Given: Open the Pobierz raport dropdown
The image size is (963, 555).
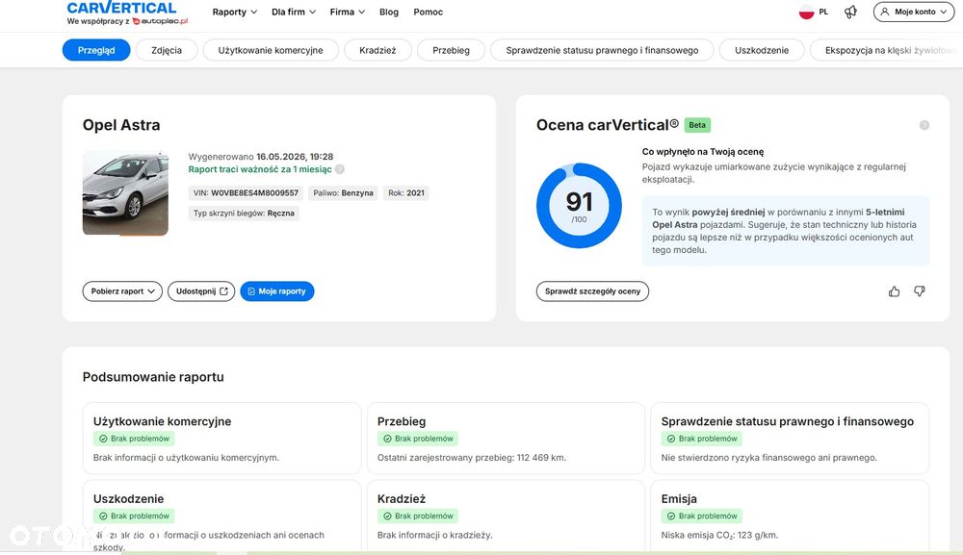Looking at the screenshot, I should (x=122, y=291).
